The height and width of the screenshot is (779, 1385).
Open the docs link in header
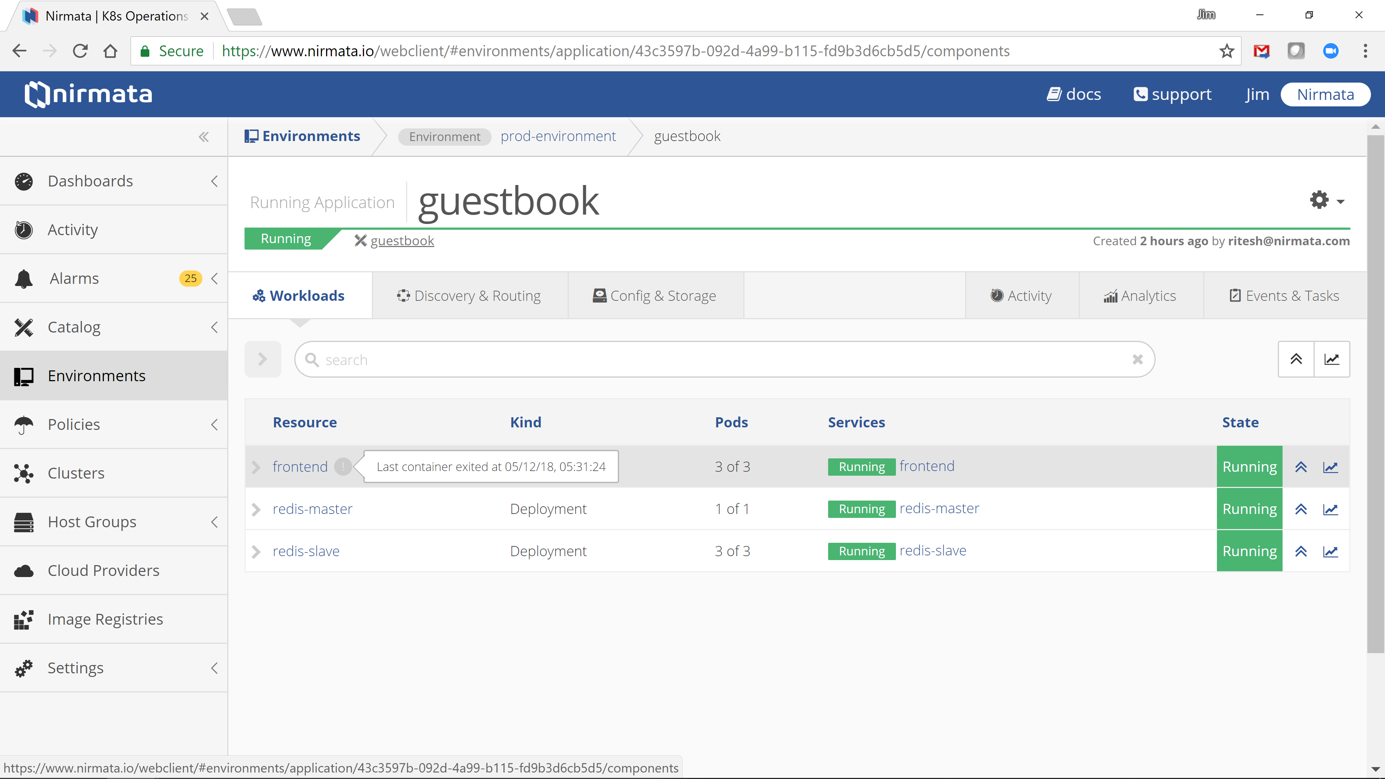(1074, 94)
